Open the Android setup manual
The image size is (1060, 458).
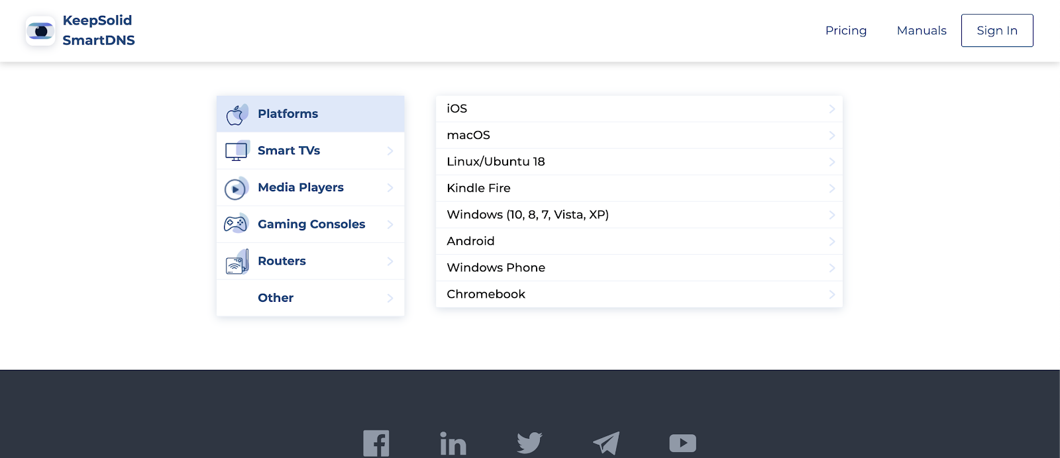point(639,241)
